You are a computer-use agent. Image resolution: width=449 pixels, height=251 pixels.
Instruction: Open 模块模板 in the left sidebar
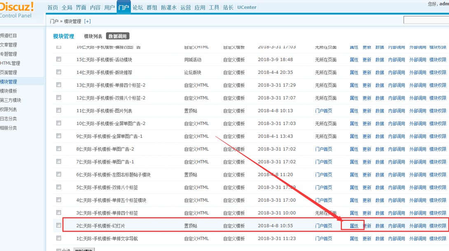pyautogui.click(x=9, y=91)
